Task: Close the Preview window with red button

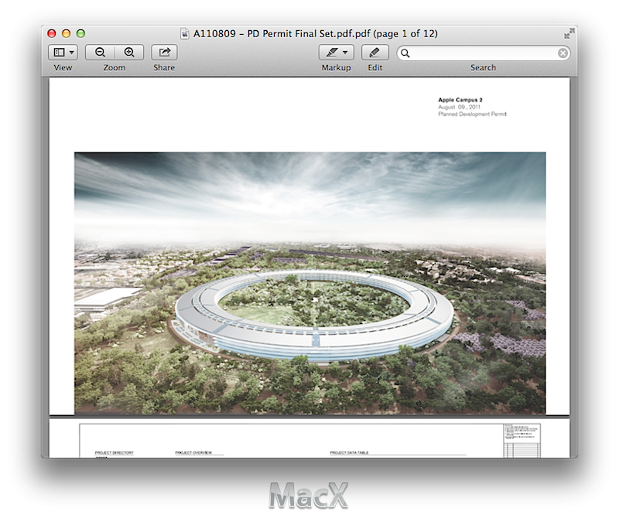Action: click(x=52, y=34)
